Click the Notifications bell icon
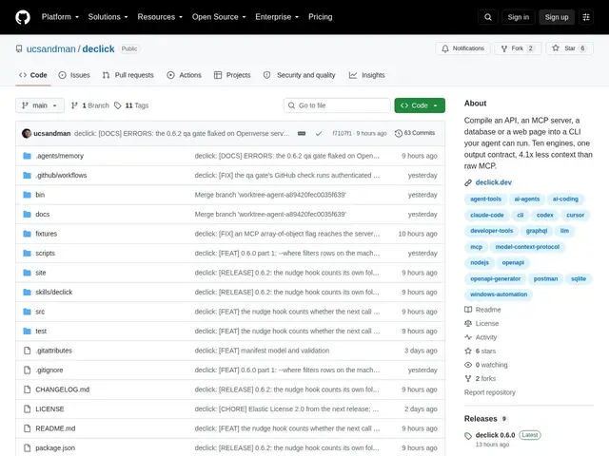The width and height of the screenshot is (609, 456). click(x=445, y=48)
